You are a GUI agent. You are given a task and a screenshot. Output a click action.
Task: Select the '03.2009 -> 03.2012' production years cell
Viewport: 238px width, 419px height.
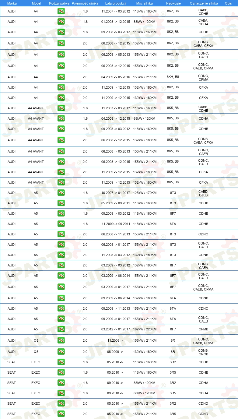(x=116, y=265)
